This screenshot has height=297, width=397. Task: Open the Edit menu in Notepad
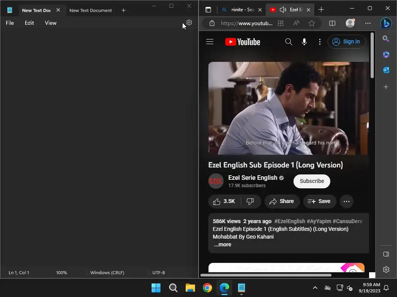point(29,23)
